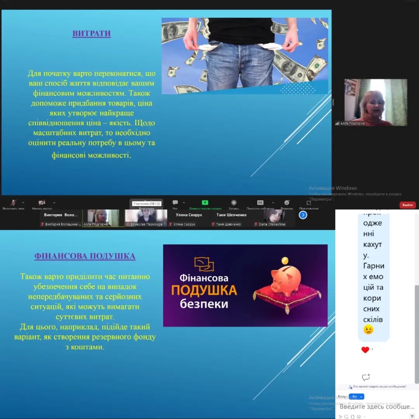Unmute microphone with the Включить звук icon

coord(13,203)
